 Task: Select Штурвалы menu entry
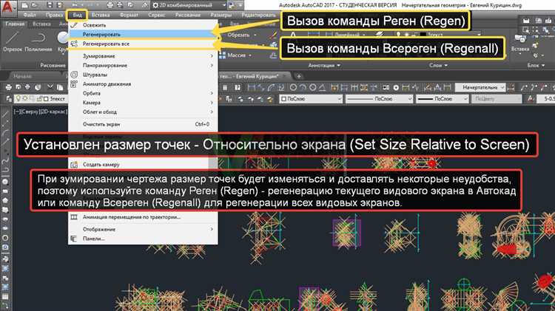click(x=143, y=75)
